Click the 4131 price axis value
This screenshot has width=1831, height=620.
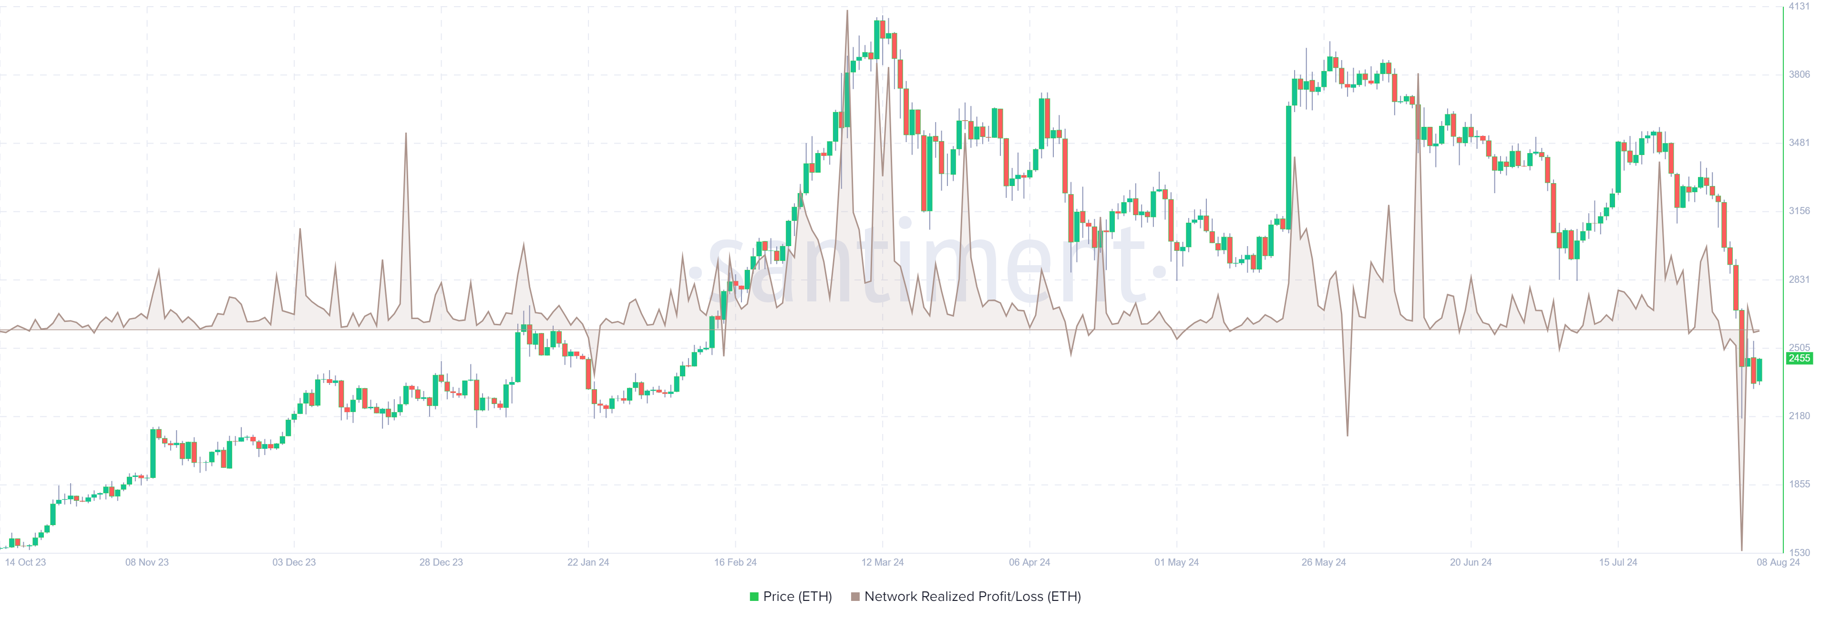tap(1799, 6)
